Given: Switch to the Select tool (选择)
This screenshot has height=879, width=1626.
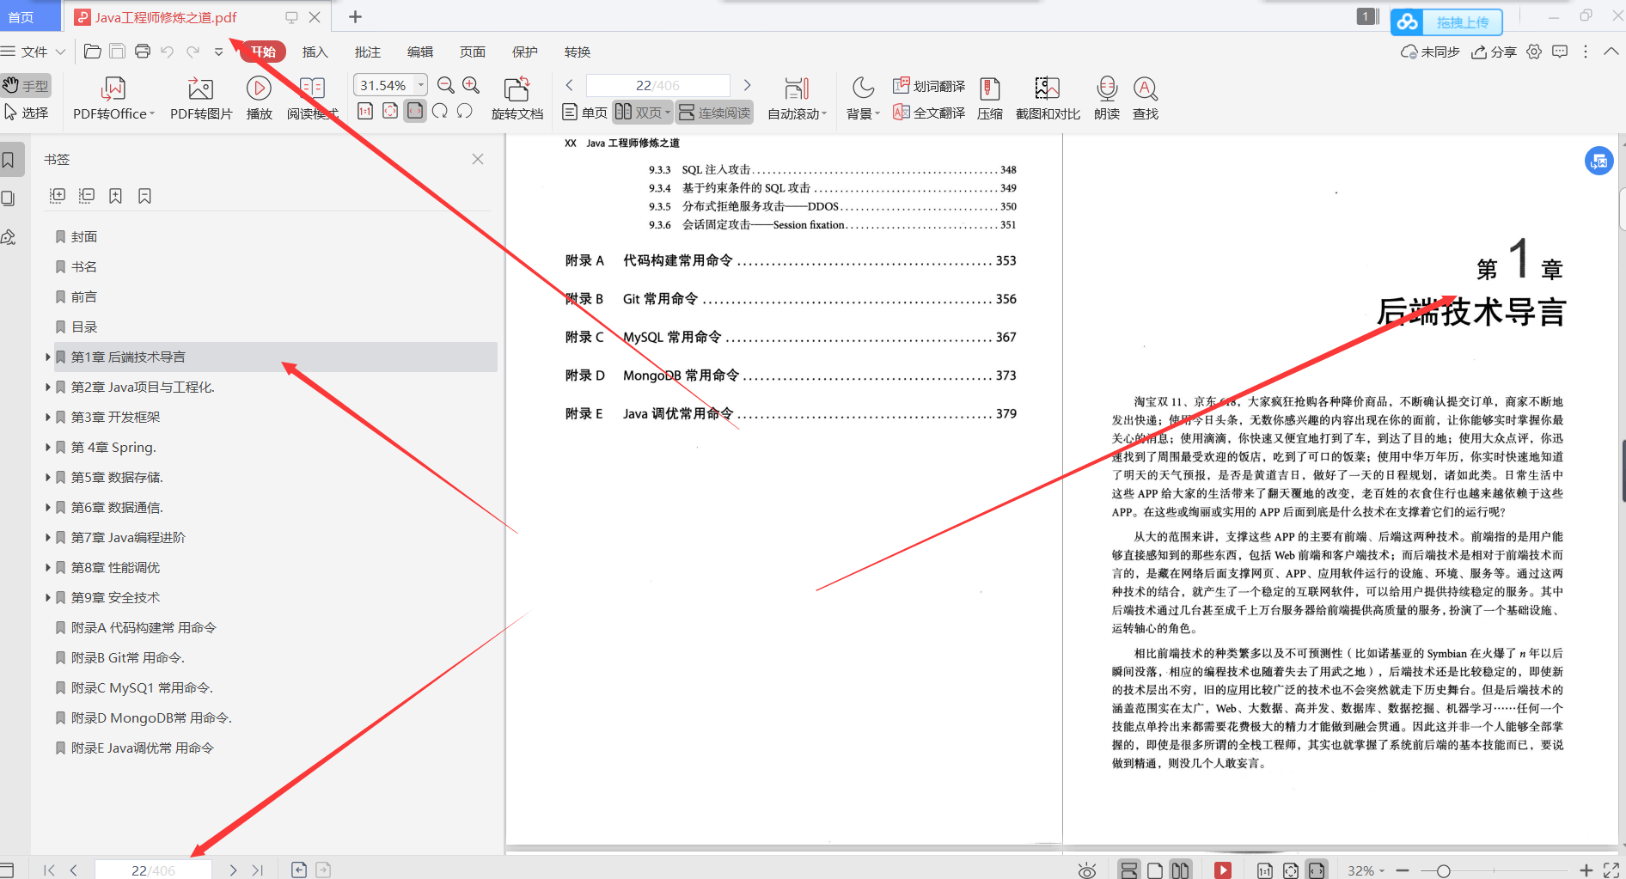Looking at the screenshot, I should click(26, 113).
